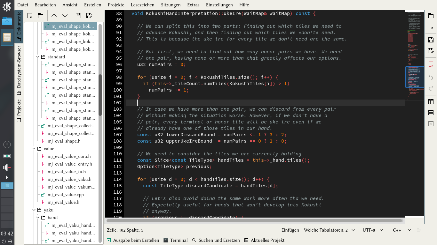
Task: Click the save document floppy icon
Action: [78, 15]
